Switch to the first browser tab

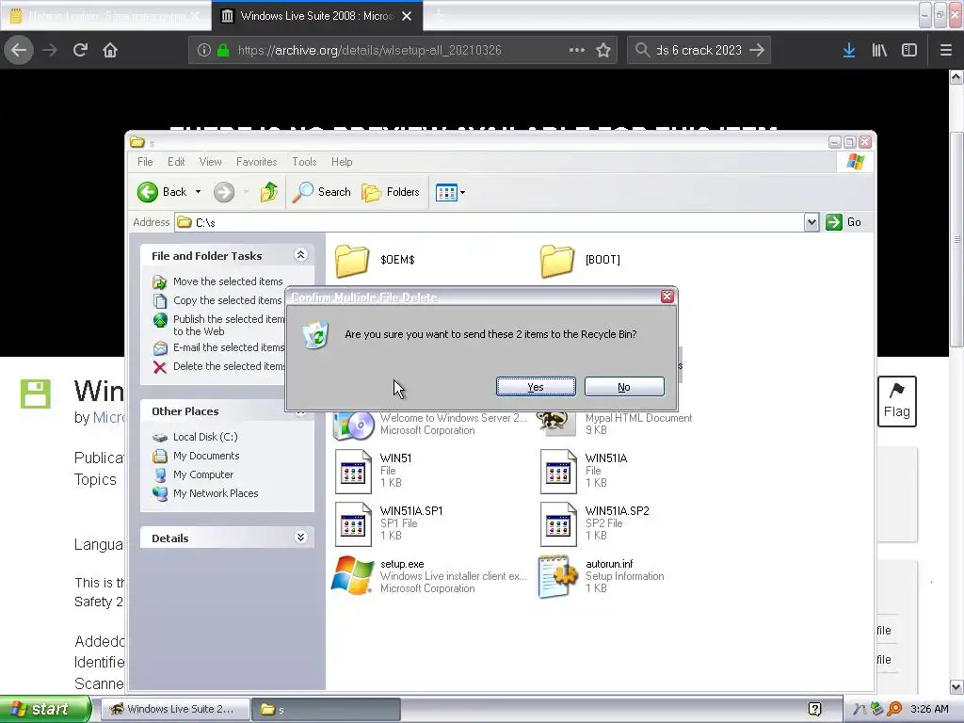pos(105,16)
